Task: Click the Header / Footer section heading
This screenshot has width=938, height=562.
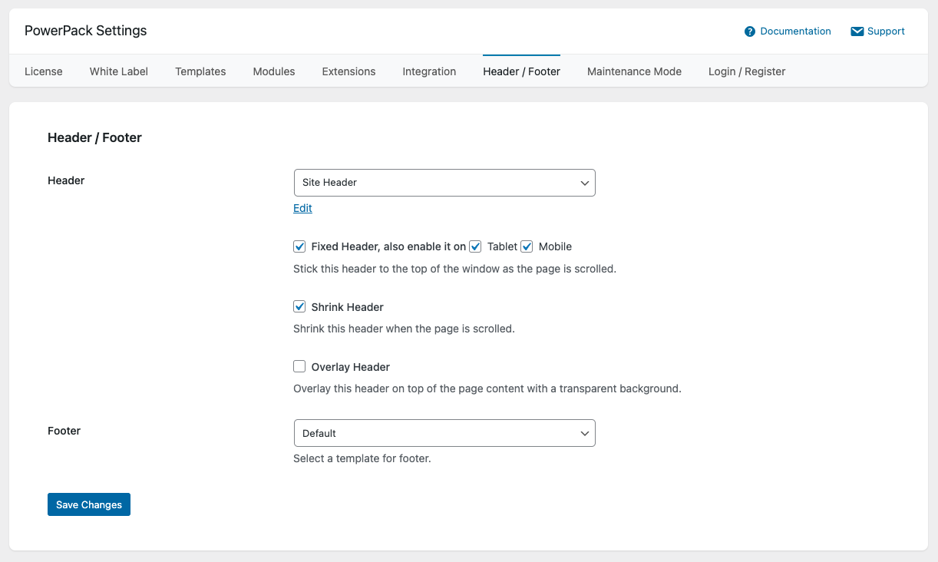Action: [x=94, y=138]
